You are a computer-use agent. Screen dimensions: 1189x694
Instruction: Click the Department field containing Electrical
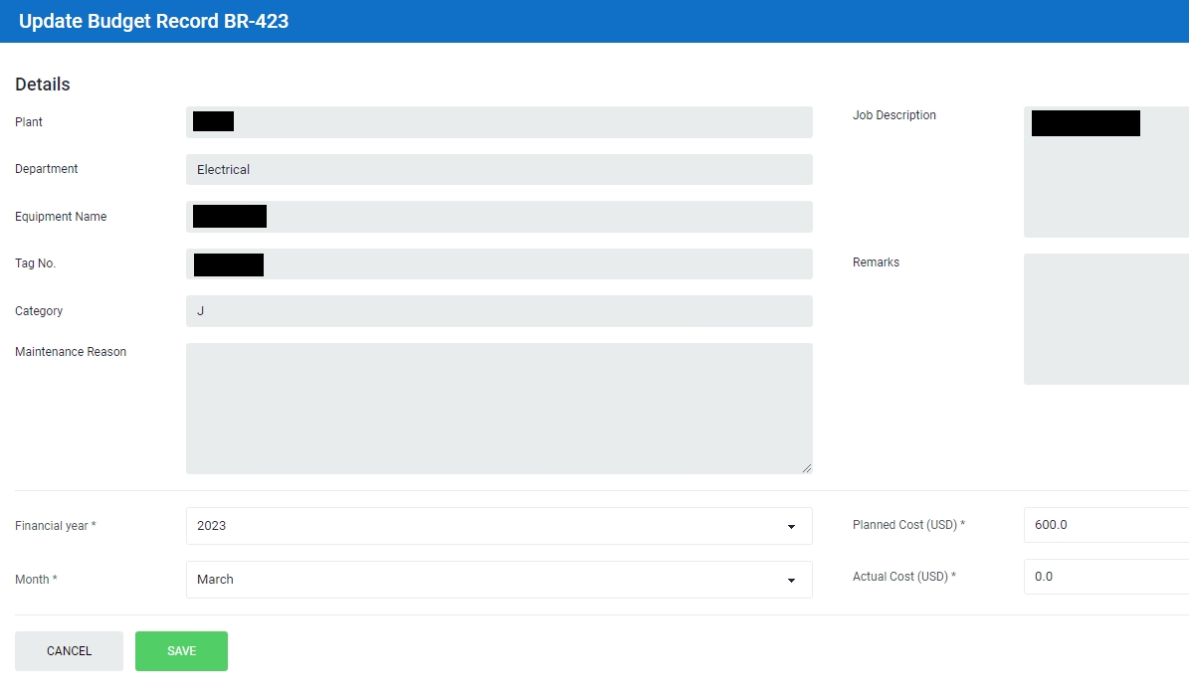[497, 170]
